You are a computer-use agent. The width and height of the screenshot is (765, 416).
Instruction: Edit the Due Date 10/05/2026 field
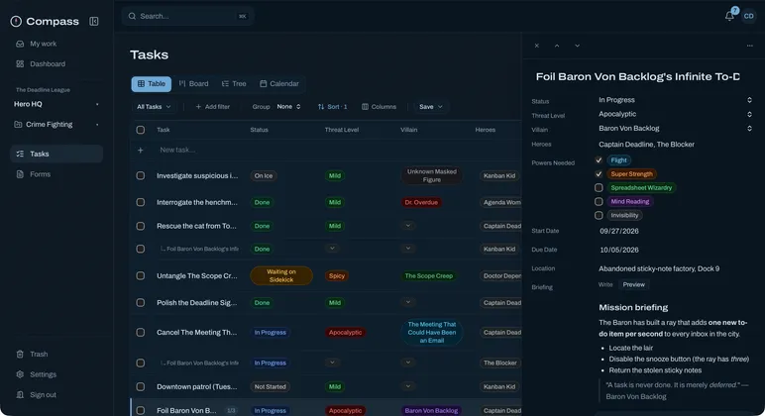(x=619, y=250)
